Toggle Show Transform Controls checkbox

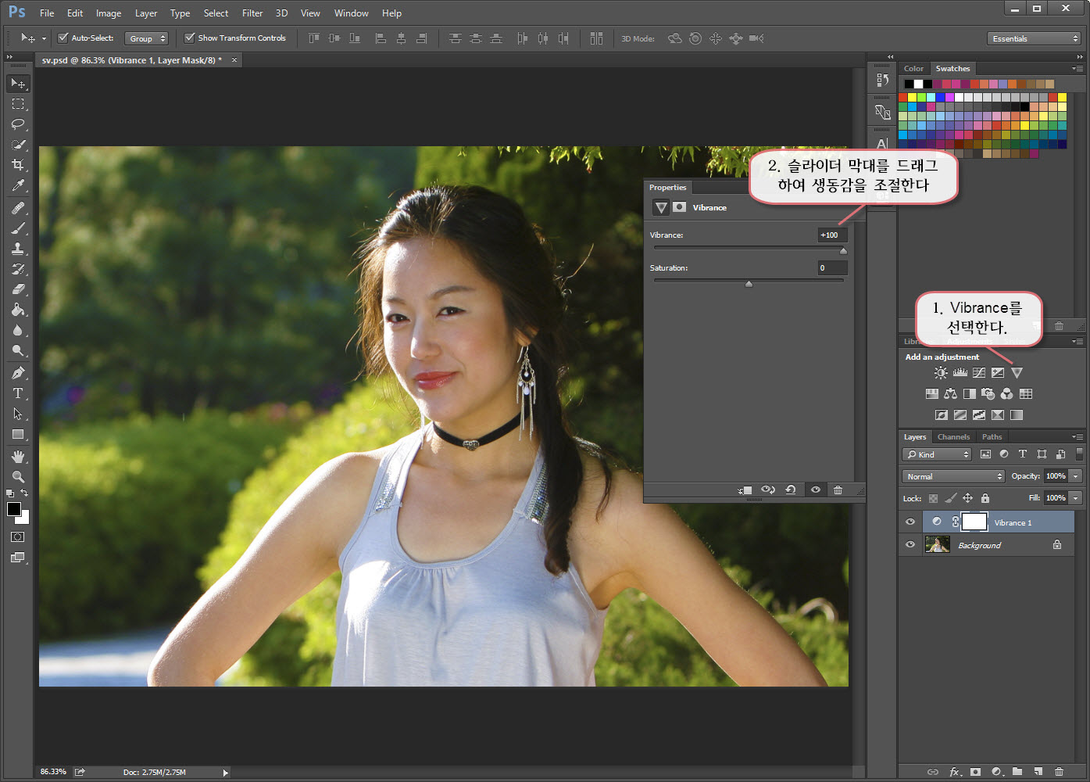189,38
